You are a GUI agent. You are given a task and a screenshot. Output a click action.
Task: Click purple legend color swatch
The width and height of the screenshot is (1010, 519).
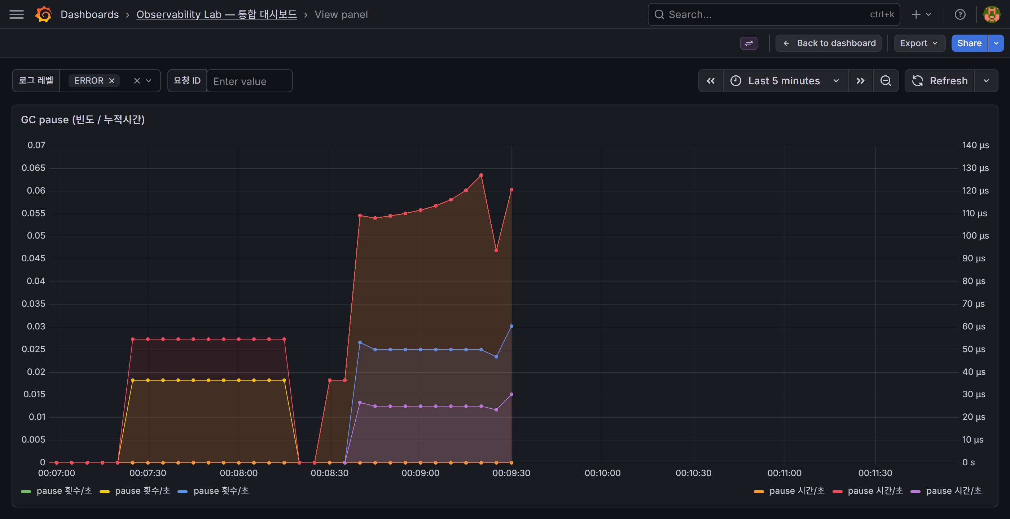click(x=915, y=491)
